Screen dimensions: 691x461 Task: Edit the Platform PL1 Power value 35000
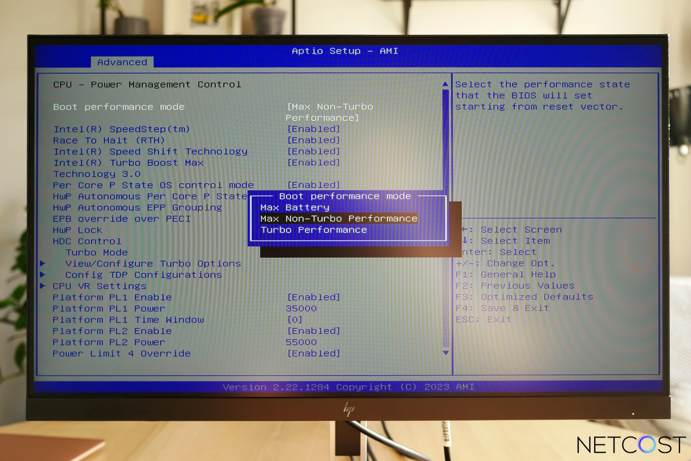(301, 308)
